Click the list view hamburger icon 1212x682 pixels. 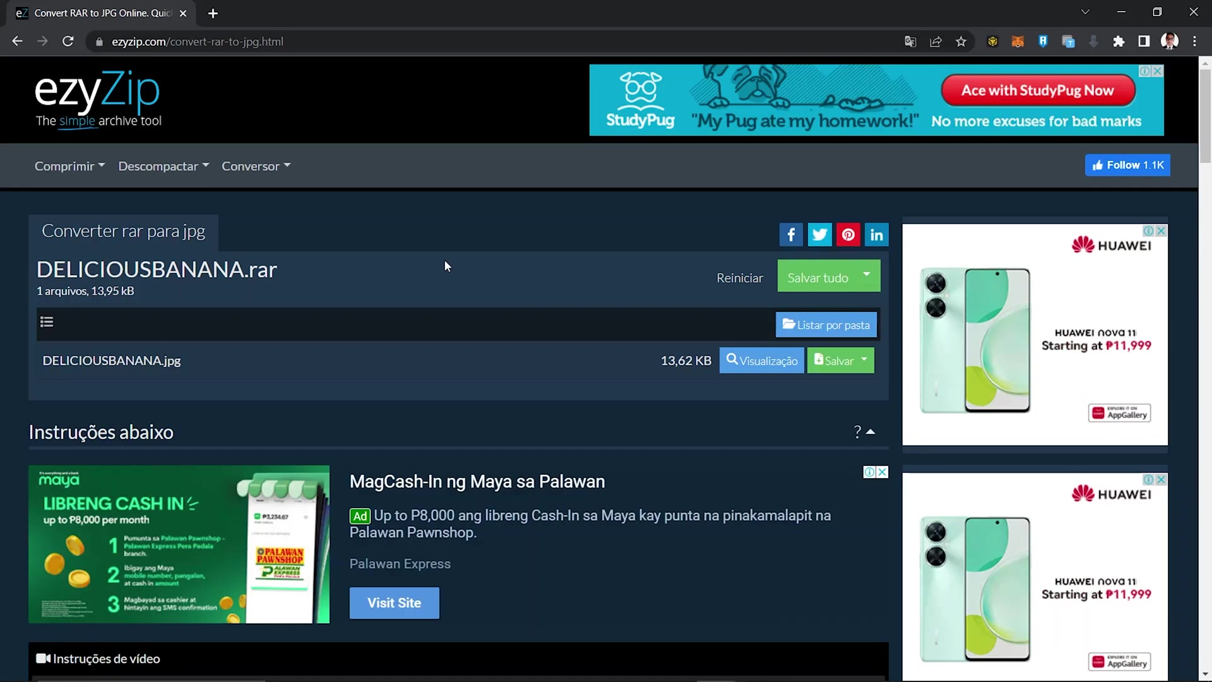coord(47,322)
